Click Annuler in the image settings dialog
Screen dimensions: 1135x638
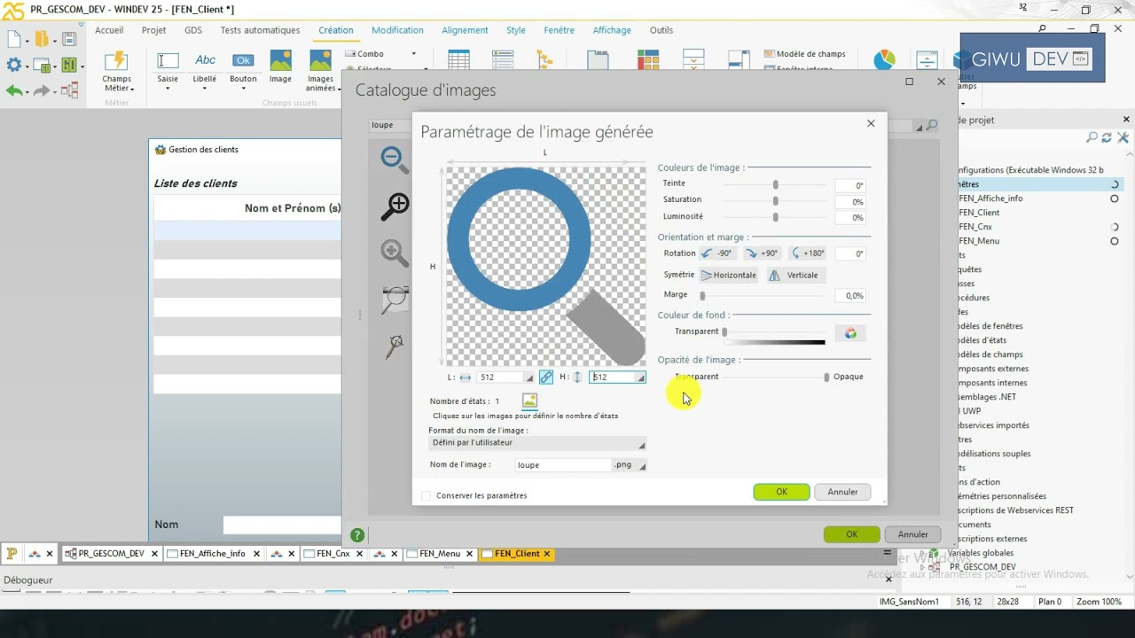(842, 492)
